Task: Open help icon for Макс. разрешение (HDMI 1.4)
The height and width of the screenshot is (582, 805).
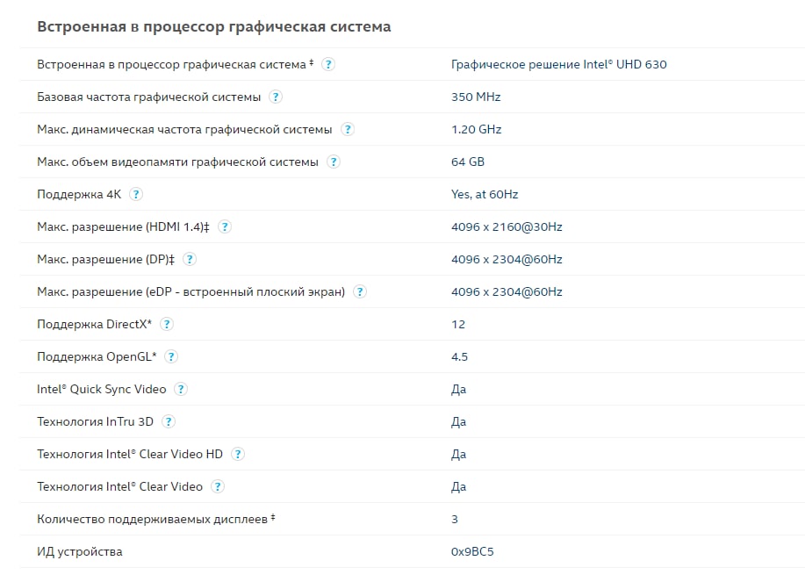Action: click(225, 226)
